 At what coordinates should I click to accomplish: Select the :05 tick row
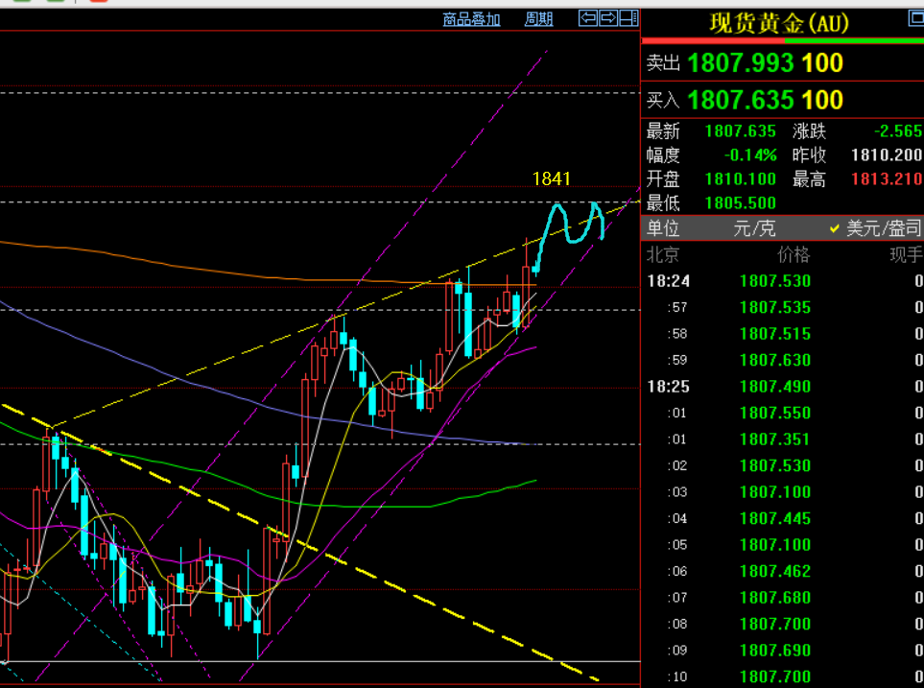click(x=783, y=545)
